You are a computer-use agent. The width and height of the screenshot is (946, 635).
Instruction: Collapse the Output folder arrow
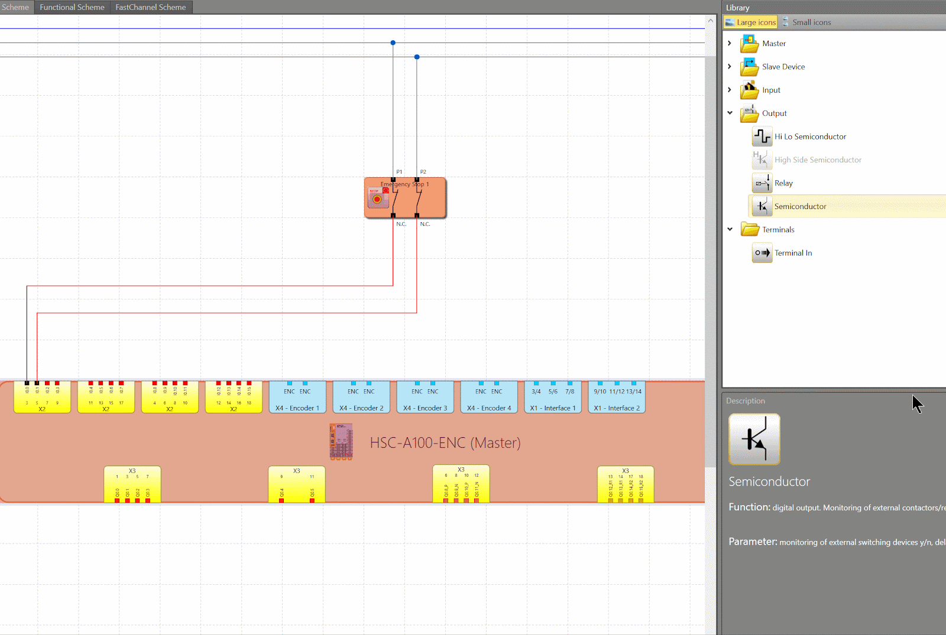pyautogui.click(x=730, y=113)
